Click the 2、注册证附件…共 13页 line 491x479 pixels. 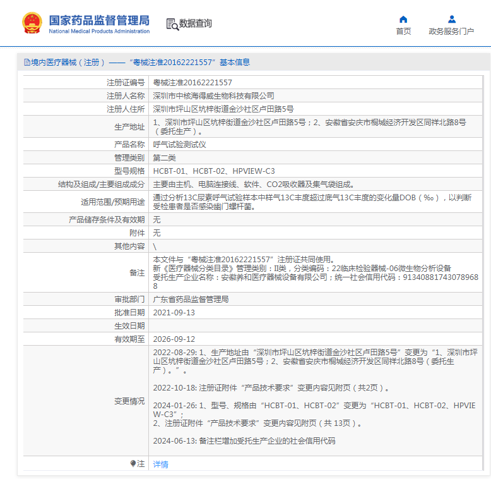tap(257, 423)
